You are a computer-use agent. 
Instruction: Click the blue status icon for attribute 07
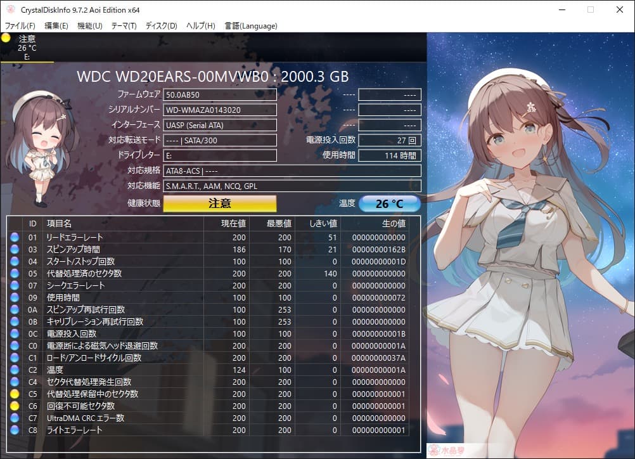pyautogui.click(x=15, y=286)
